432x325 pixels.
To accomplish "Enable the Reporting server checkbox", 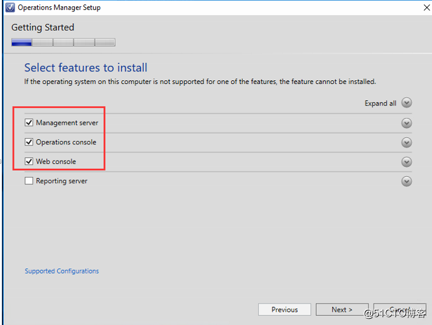I will [29, 181].
